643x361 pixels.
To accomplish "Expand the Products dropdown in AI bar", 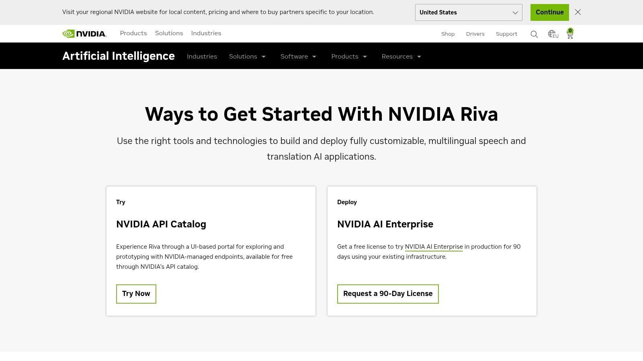I will point(349,57).
